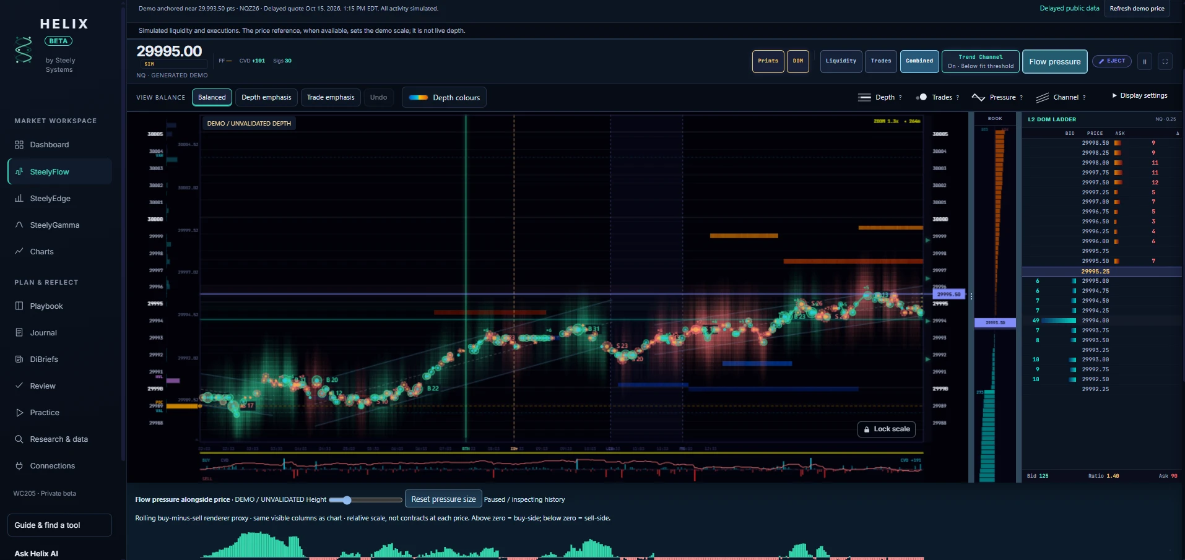Click the three-dot divider handle beside chart
The width and height of the screenshot is (1185, 560).
coord(971,296)
